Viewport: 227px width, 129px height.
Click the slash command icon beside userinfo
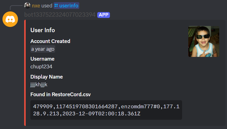[56, 6]
